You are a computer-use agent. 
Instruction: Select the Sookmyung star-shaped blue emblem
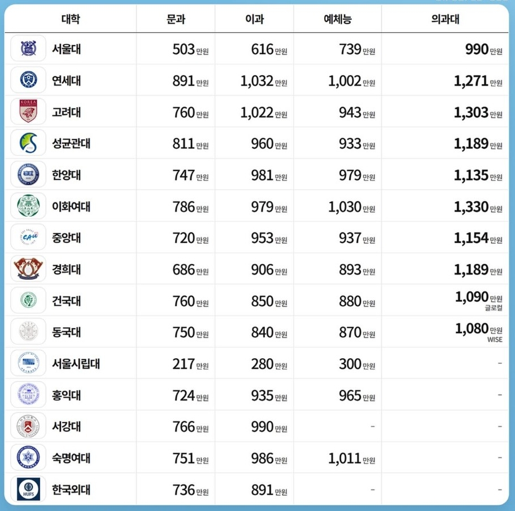pos(28,457)
